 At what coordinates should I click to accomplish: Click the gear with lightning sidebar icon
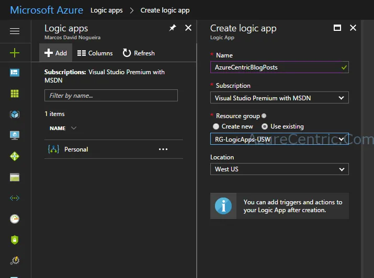point(15,260)
